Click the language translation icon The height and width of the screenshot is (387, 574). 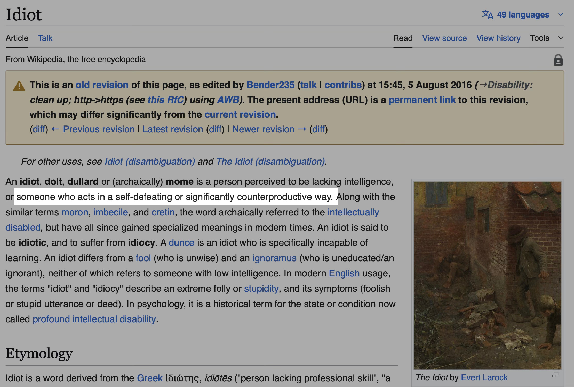click(488, 15)
